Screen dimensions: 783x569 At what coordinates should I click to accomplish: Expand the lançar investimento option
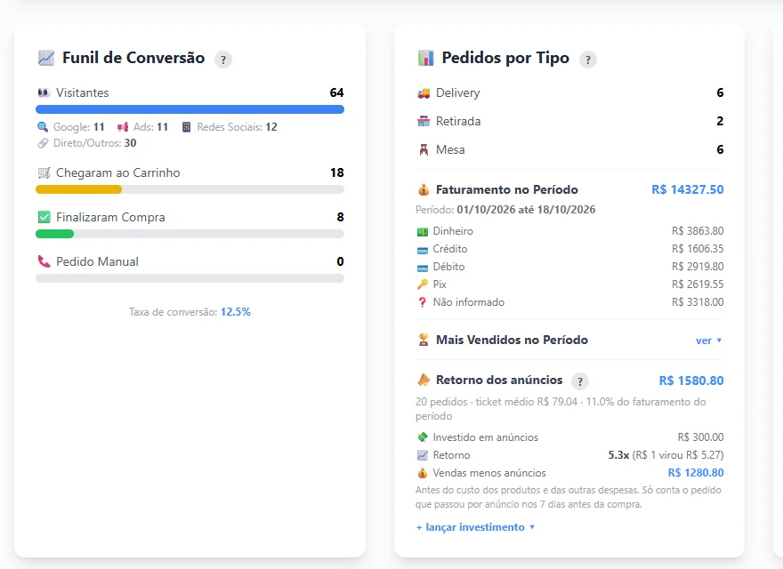tap(475, 527)
